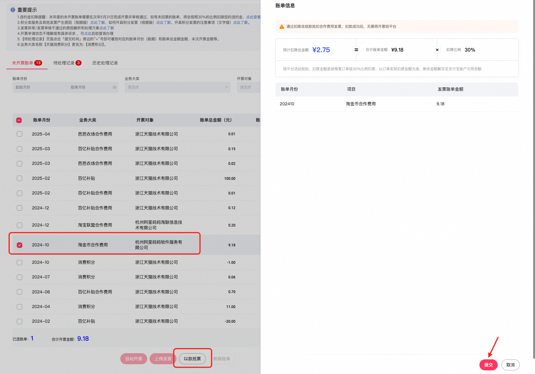Check the 2024-12 百亿补贴合作费用 row checkbox
The height and width of the screenshot is (374, 535).
coord(20,208)
